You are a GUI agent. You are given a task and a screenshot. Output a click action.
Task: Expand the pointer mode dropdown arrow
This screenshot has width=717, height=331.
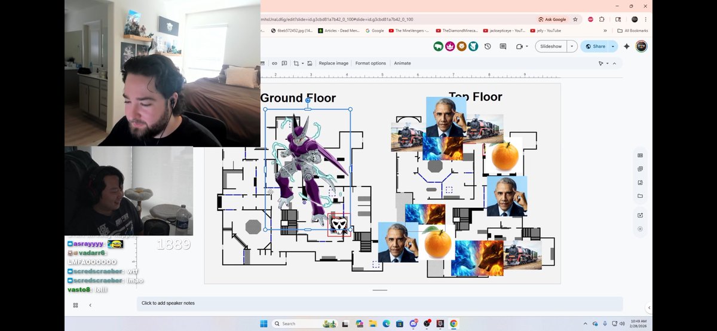point(607,63)
